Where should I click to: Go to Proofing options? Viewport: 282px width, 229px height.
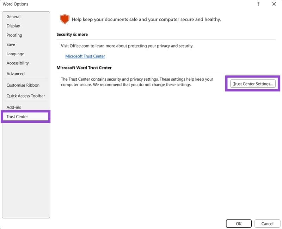point(14,35)
